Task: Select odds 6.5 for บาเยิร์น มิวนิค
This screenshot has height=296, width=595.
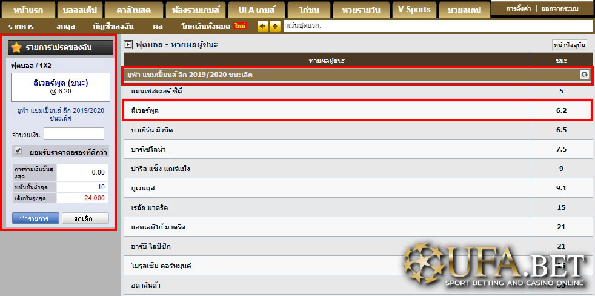Action: click(x=561, y=130)
